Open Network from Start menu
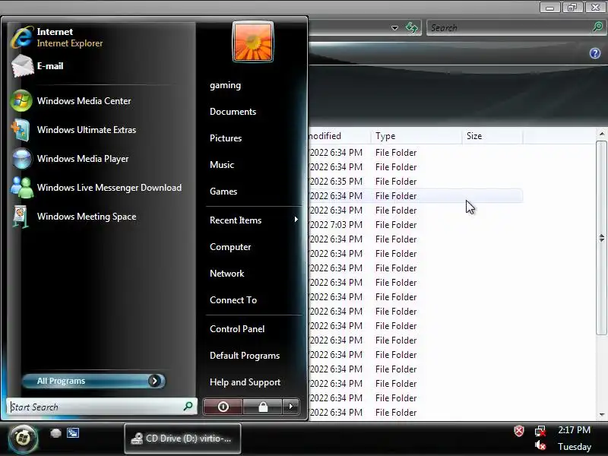The width and height of the screenshot is (608, 456). click(226, 274)
